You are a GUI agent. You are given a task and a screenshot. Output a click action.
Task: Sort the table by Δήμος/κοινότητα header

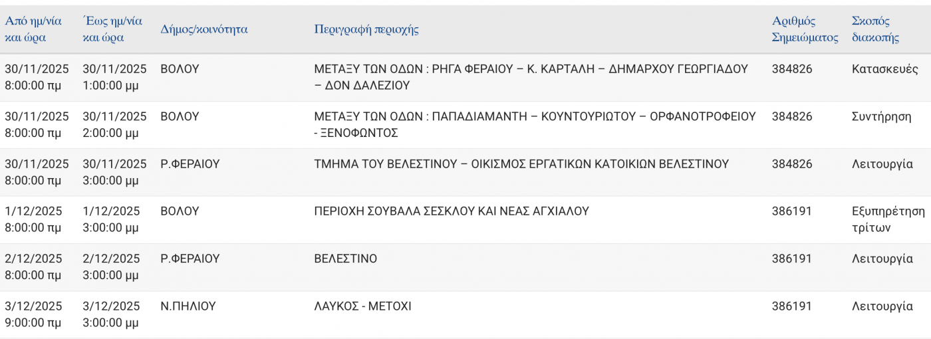pyautogui.click(x=204, y=29)
